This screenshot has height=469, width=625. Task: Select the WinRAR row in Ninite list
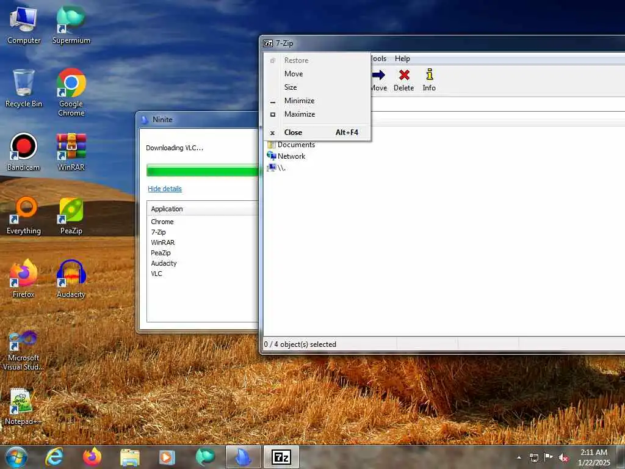pyautogui.click(x=203, y=242)
